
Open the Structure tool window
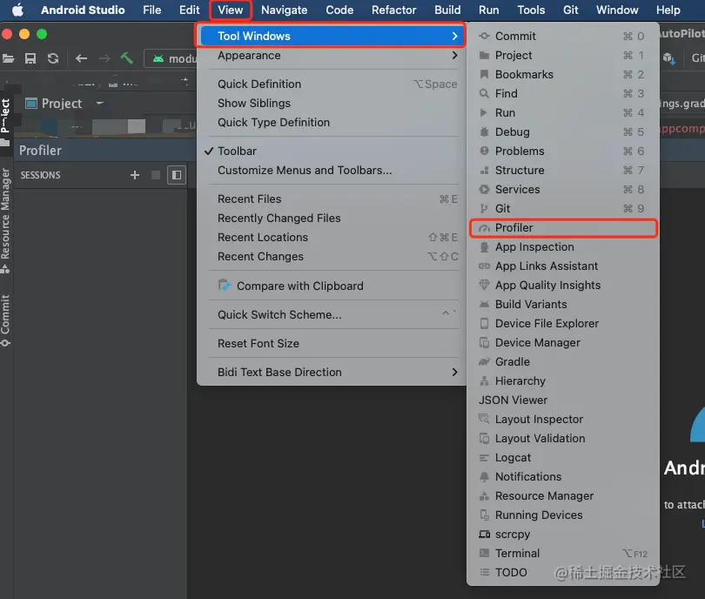[563, 170]
